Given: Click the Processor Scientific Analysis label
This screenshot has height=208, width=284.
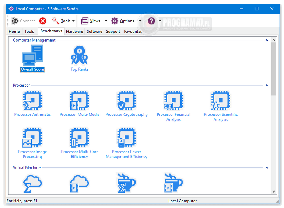Looking at the screenshot, I should [x=221, y=117].
